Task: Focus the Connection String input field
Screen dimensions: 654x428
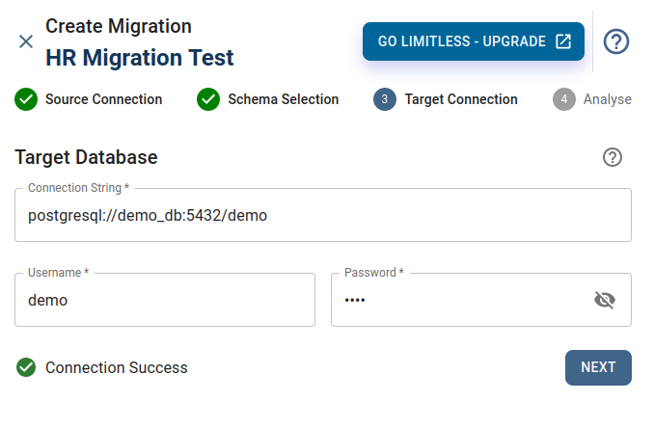Action: click(323, 215)
